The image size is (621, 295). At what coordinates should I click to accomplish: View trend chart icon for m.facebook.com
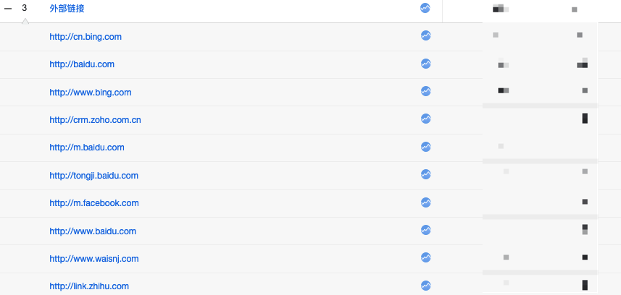coord(426,202)
